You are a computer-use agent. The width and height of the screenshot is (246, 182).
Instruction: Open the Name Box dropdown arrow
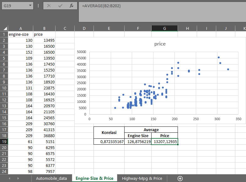(x=30, y=6)
